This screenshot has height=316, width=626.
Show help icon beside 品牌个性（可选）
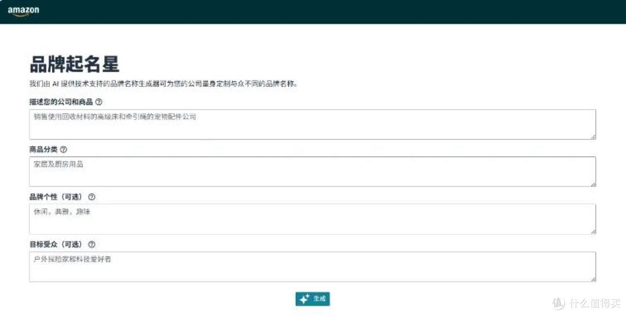[92, 197]
